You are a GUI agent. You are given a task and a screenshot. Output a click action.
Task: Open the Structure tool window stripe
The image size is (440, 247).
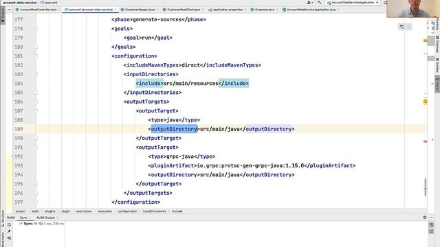click(x=3, y=219)
